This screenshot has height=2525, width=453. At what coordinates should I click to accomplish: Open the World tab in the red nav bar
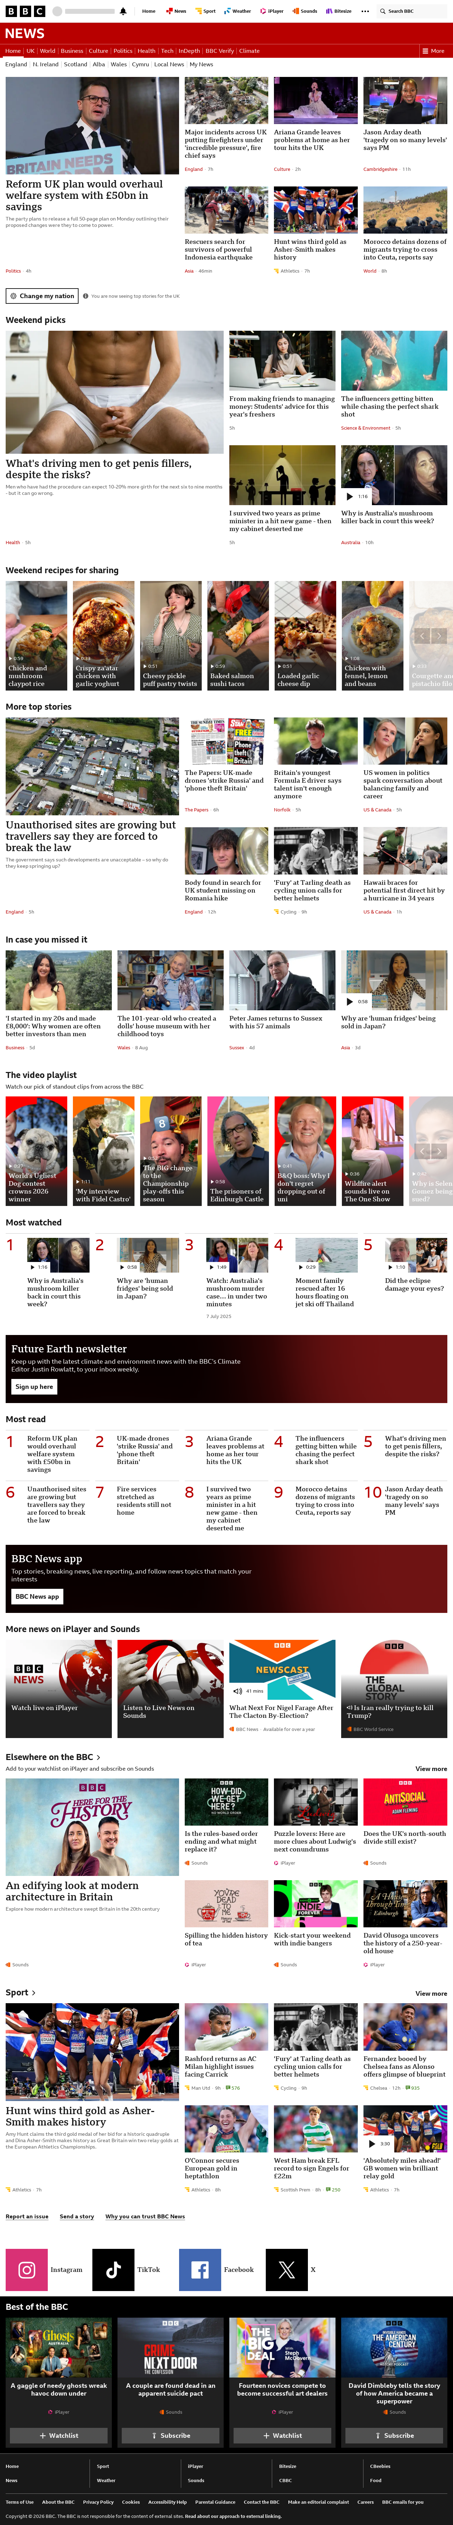[47, 51]
